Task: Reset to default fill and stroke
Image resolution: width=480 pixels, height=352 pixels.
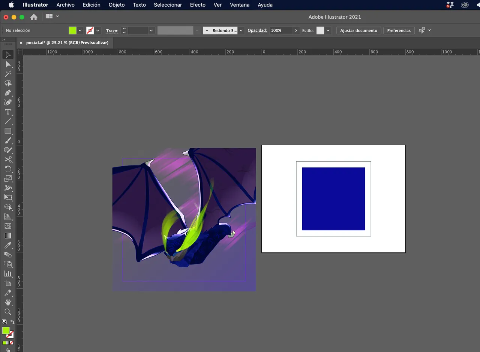Action: click(4, 322)
